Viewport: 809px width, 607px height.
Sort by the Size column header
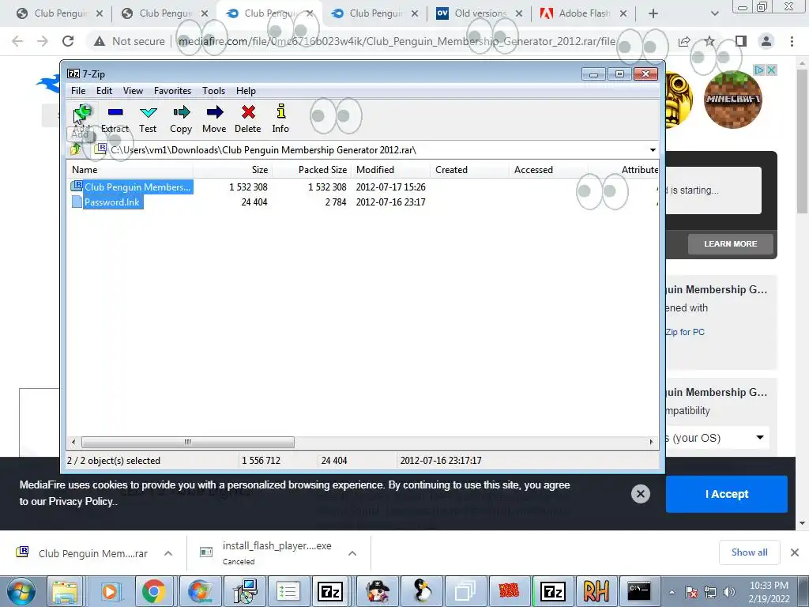233,170
